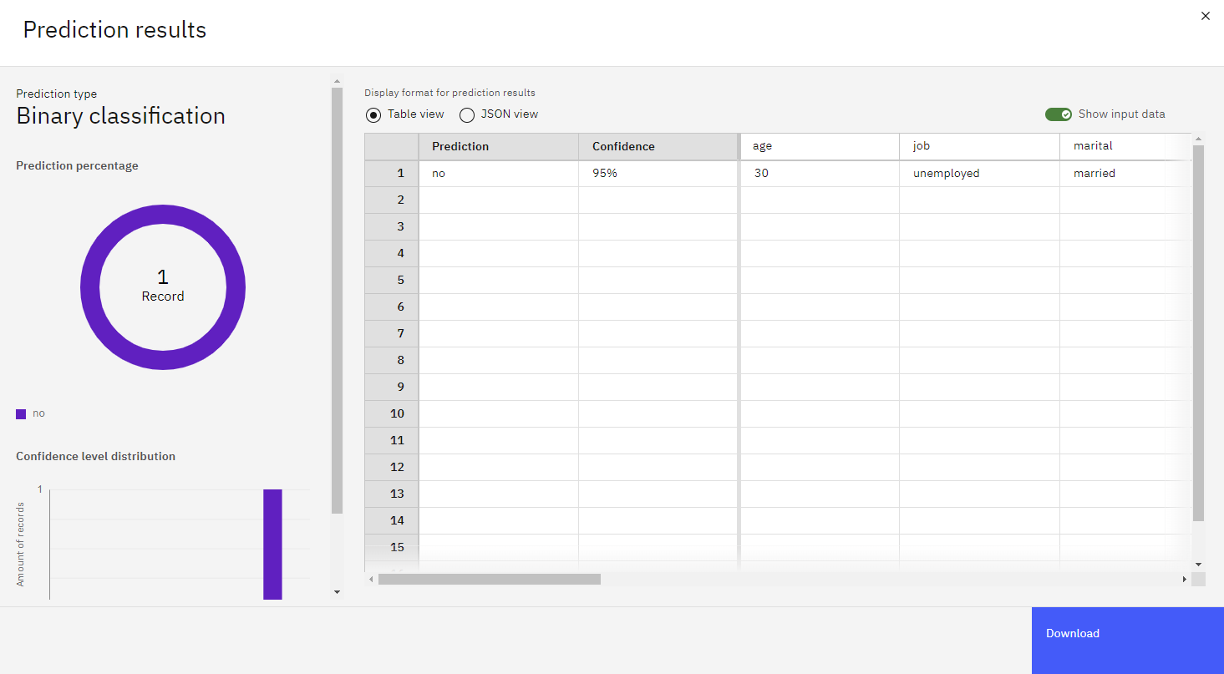
Task: Select row 1 header in table
Action: click(x=392, y=174)
